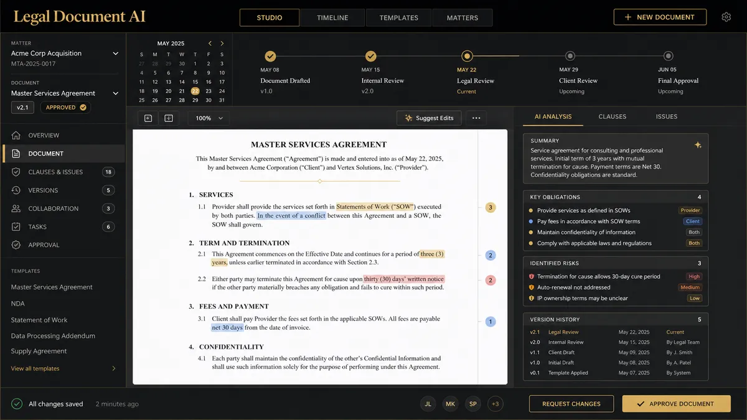747x420 pixels.
Task: Open the v2.1 version selector
Action: (x=22, y=107)
